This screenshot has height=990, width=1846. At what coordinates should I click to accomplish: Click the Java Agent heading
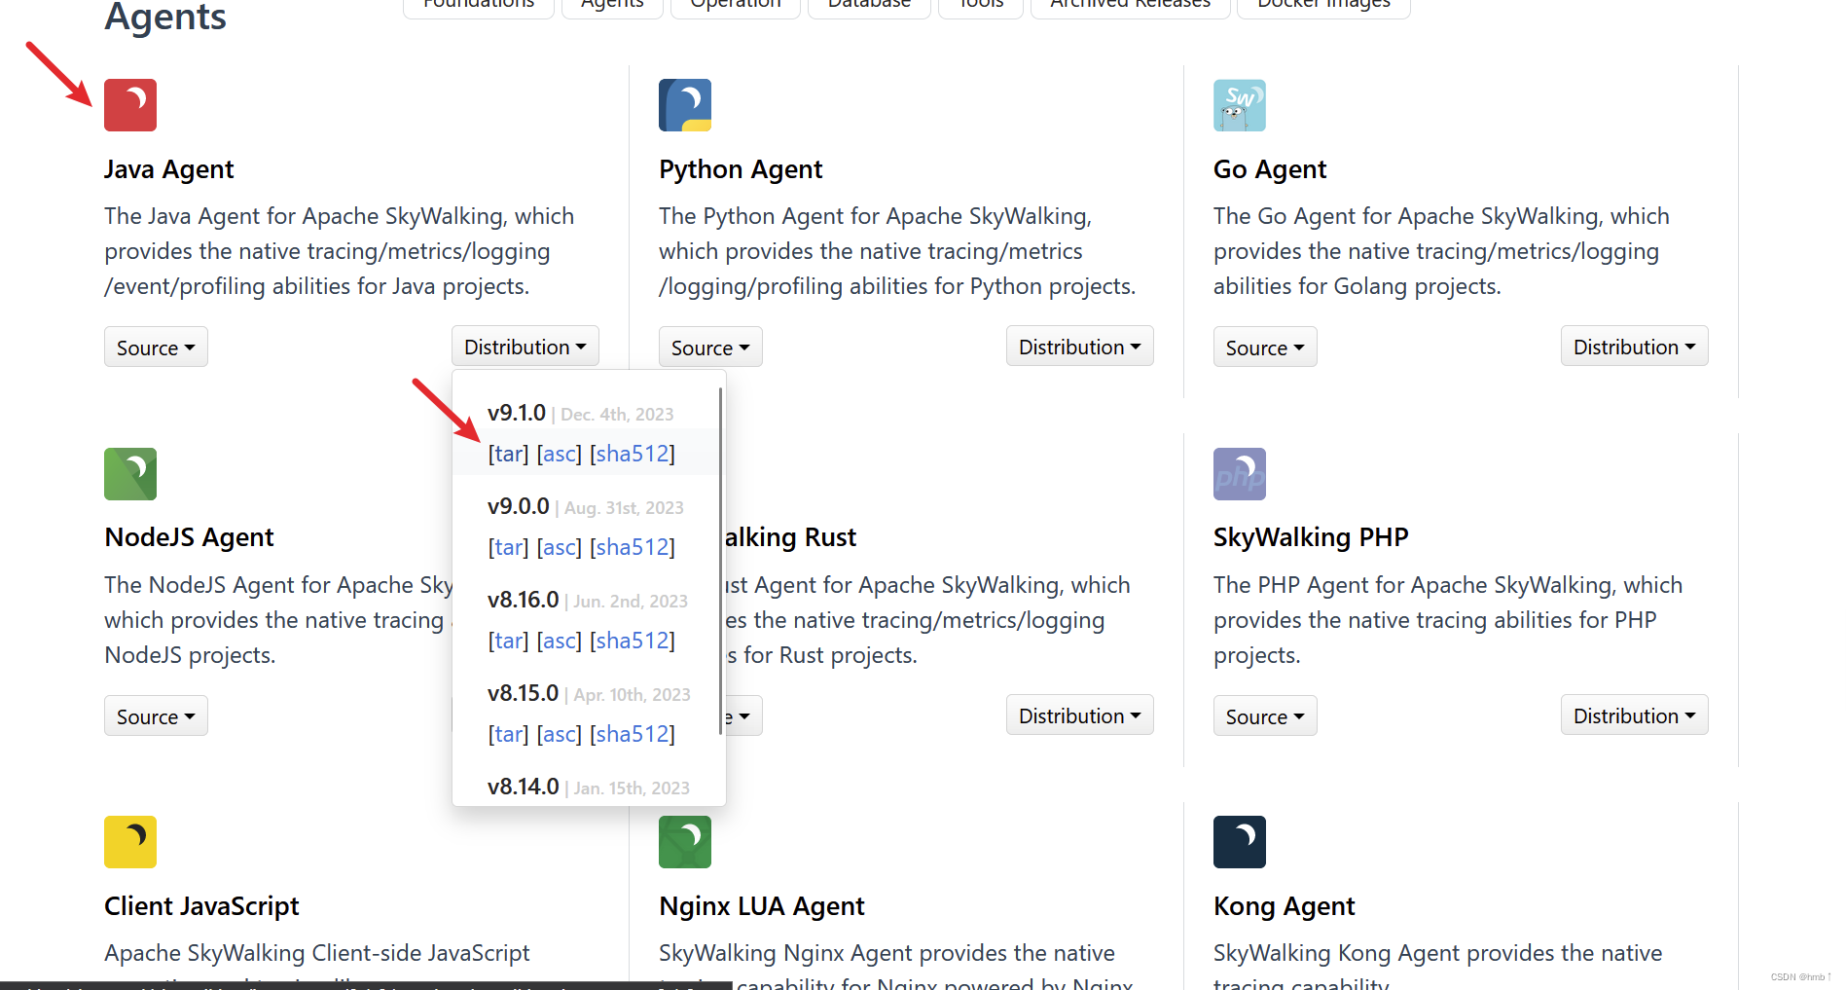point(169,169)
